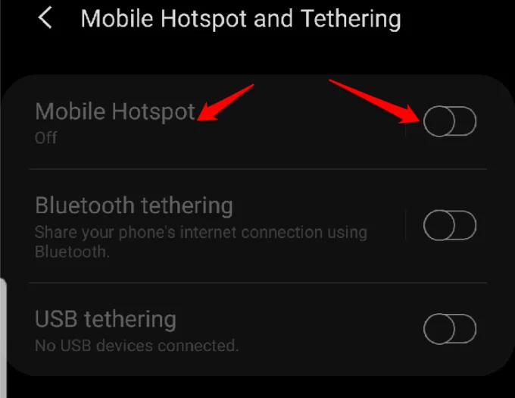515x398 pixels.
Task: Tap the back arrow icon
Action: (45, 18)
